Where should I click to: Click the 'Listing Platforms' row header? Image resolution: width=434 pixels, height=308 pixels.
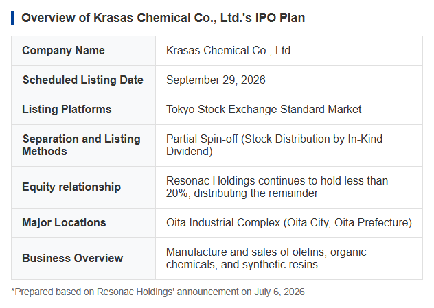(x=67, y=110)
